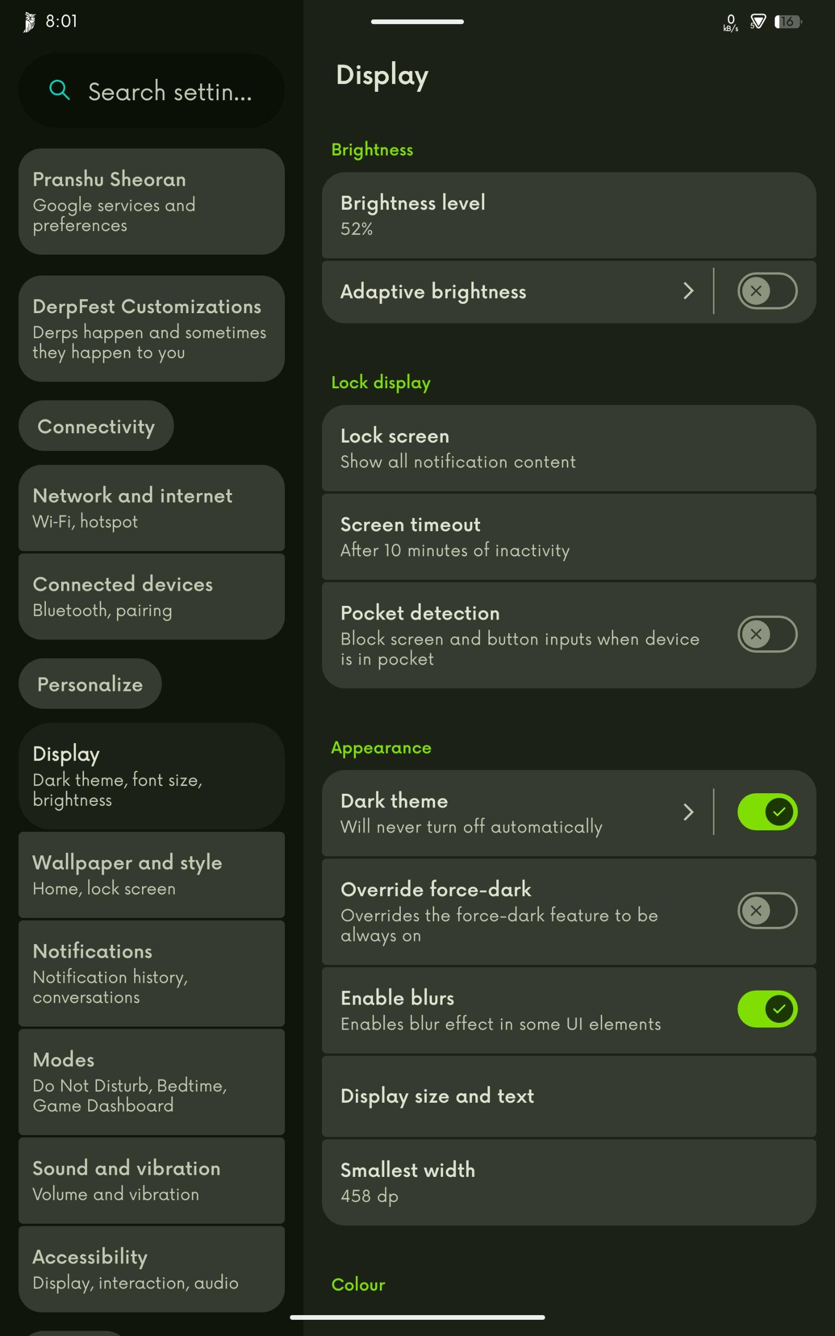Tap the battery indicator in status bar
Image resolution: width=835 pixels, height=1336 pixels.
(788, 22)
